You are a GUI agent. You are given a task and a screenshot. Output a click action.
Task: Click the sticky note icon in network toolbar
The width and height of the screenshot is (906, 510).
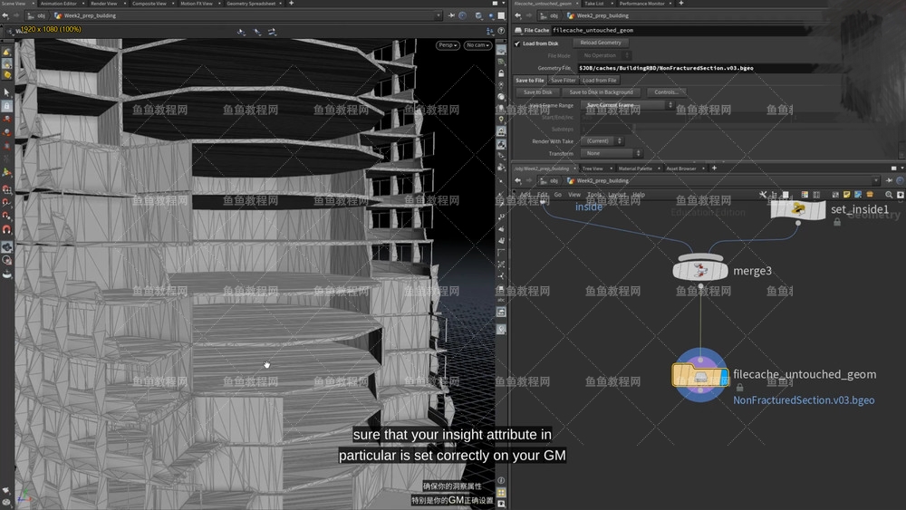(x=846, y=195)
